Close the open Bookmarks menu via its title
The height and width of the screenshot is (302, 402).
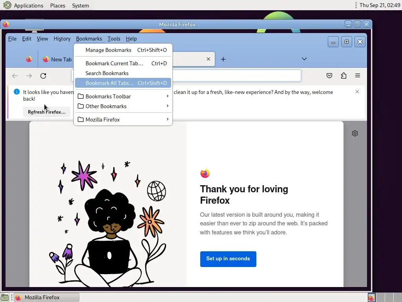pyautogui.click(x=89, y=39)
